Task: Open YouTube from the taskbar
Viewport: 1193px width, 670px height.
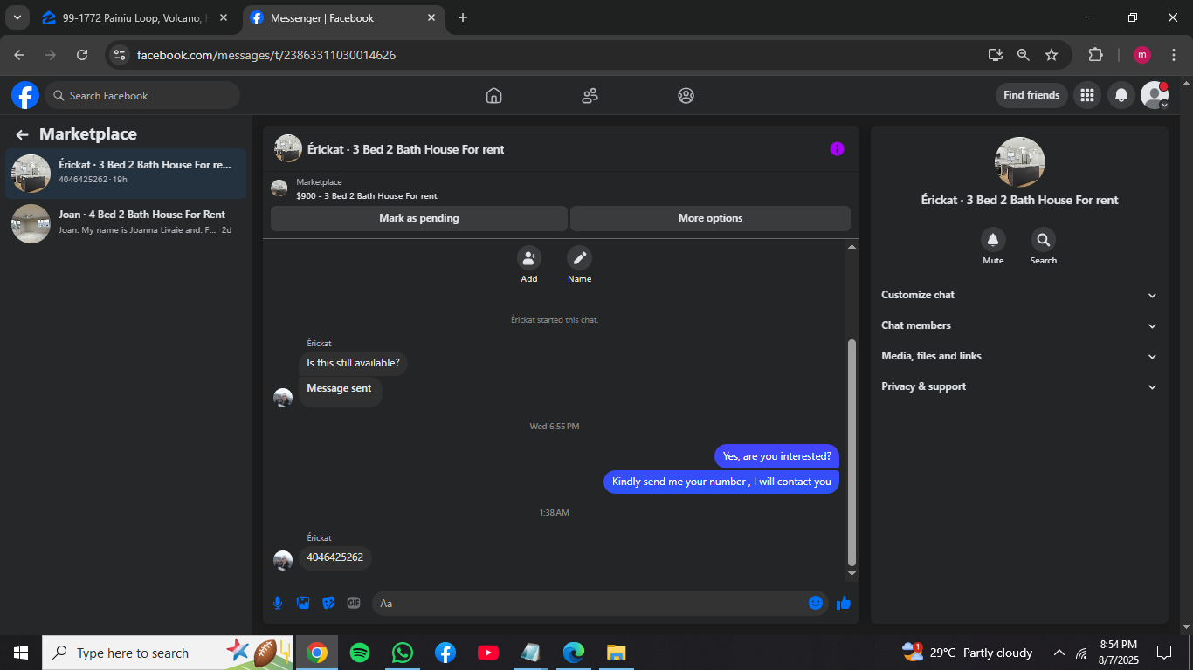Action: pos(487,653)
